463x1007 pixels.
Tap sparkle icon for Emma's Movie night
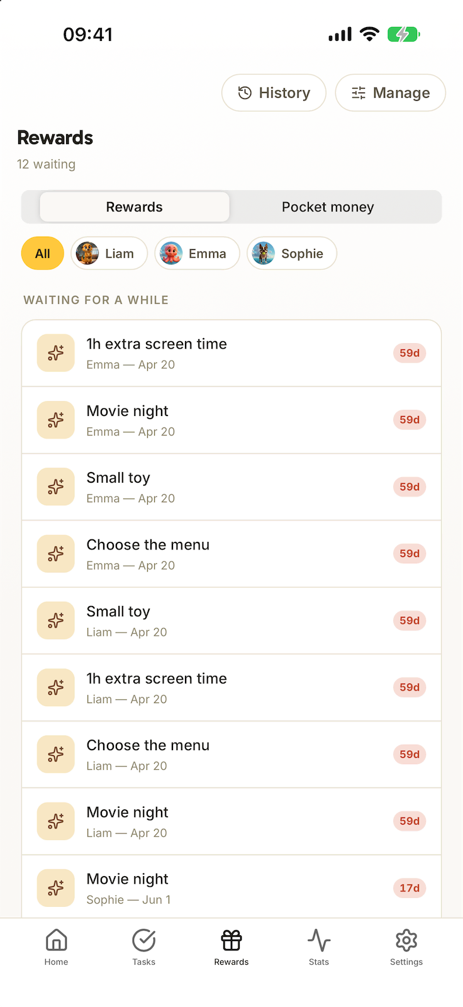coord(56,420)
